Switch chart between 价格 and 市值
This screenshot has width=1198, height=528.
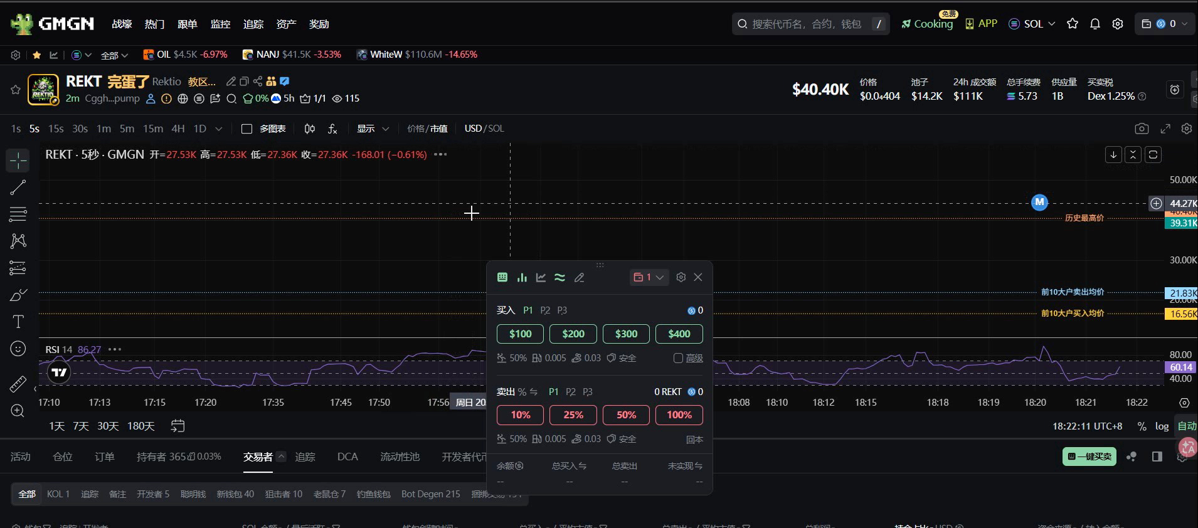click(427, 129)
